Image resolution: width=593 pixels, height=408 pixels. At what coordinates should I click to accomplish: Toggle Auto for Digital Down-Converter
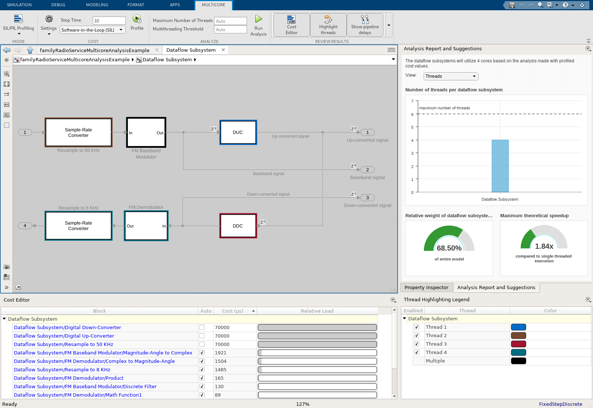(x=202, y=327)
